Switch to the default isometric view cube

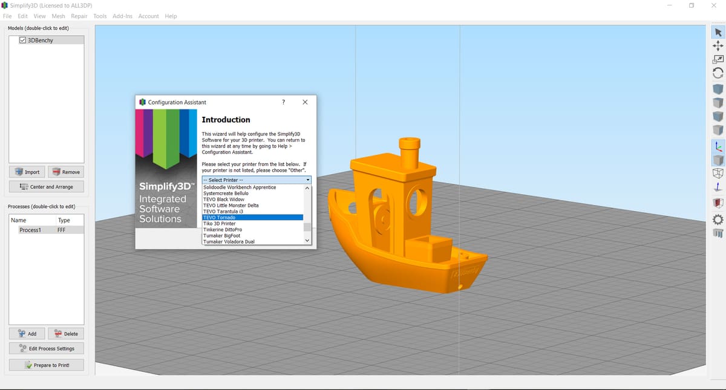click(718, 89)
